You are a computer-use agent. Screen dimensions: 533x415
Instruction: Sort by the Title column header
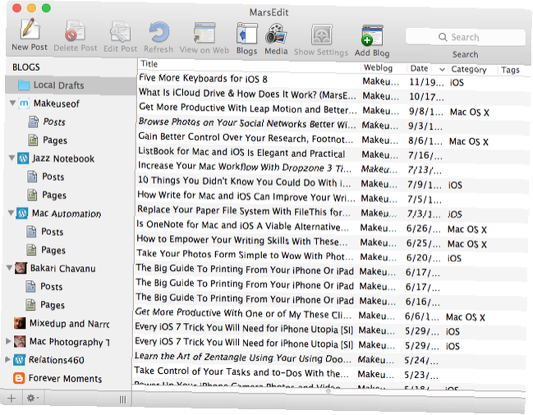click(249, 65)
